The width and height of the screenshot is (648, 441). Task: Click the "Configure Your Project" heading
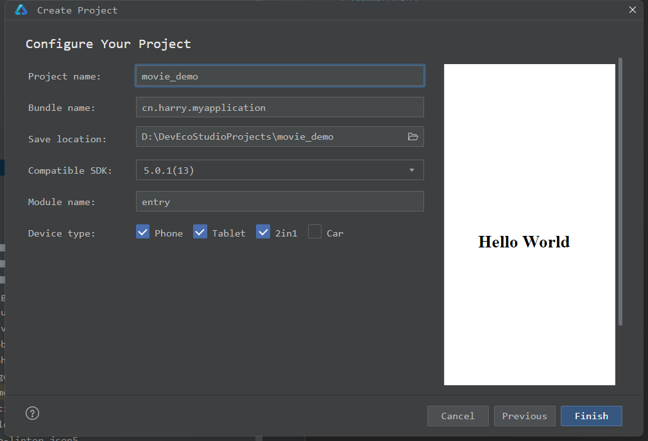pyautogui.click(x=108, y=44)
